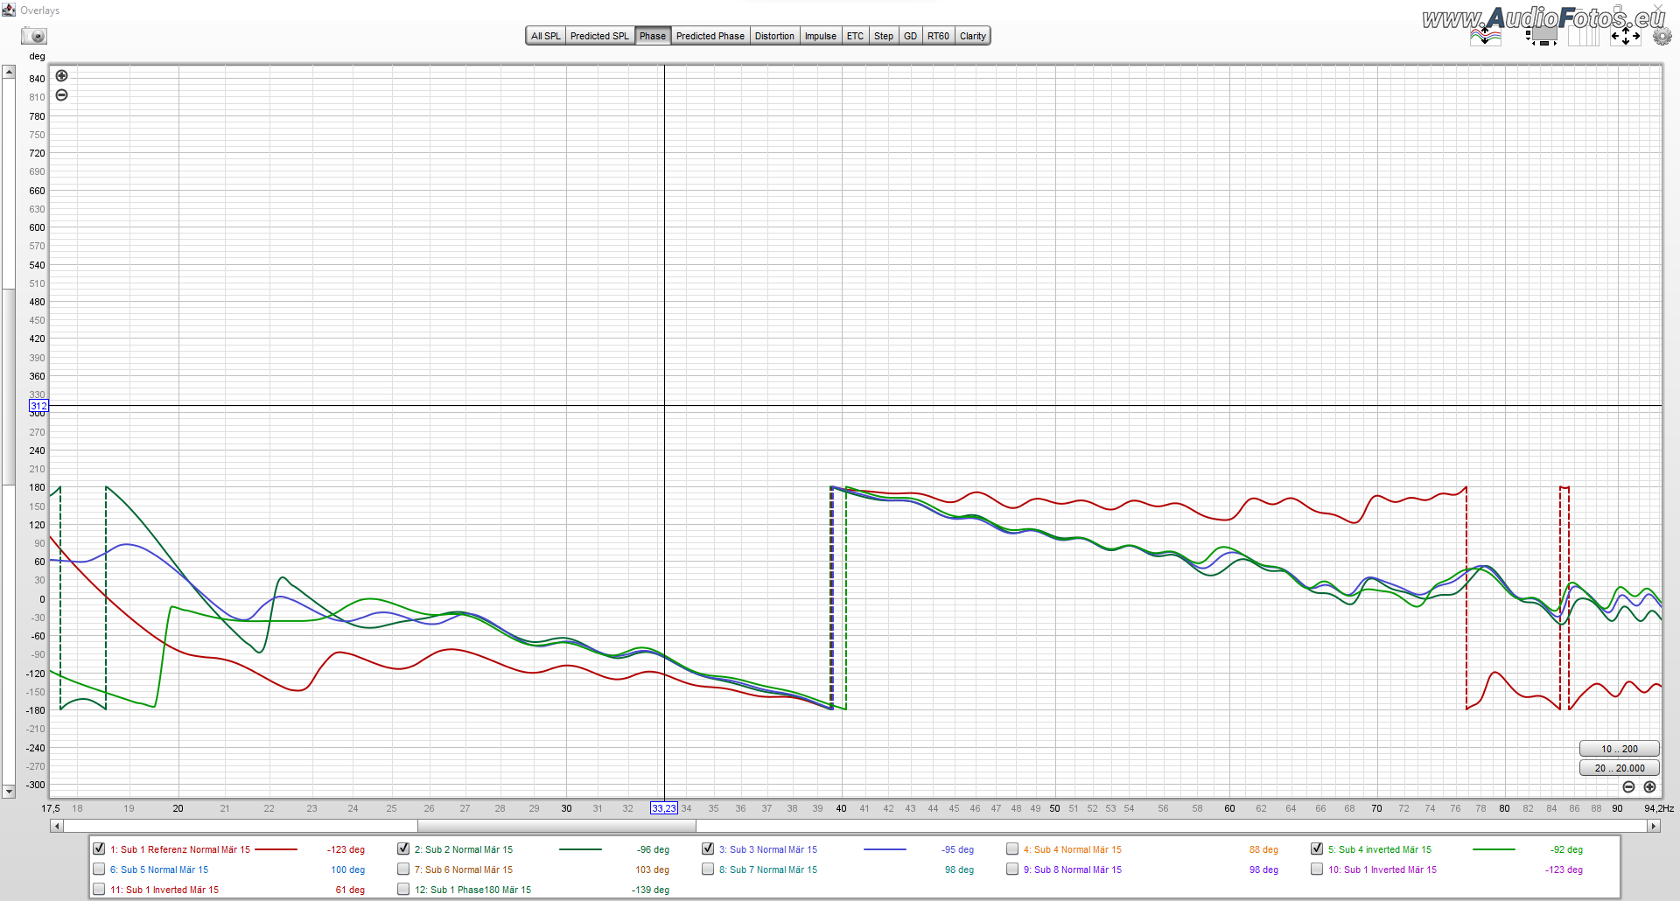Click the vertical scrollbar up arrow
Viewport: 1680px width, 901px height.
pyautogui.click(x=9, y=72)
